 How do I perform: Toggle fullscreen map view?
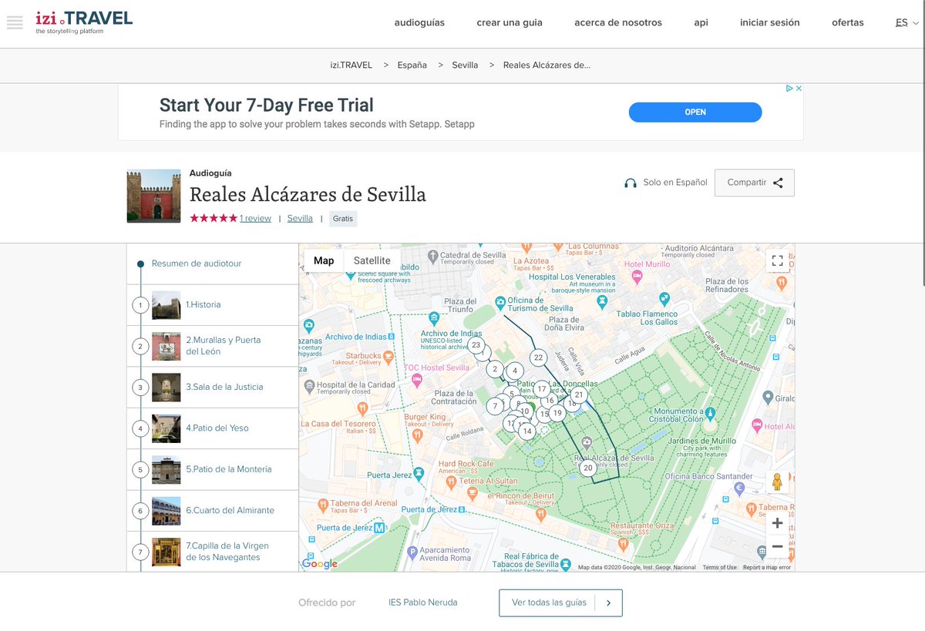click(x=777, y=260)
